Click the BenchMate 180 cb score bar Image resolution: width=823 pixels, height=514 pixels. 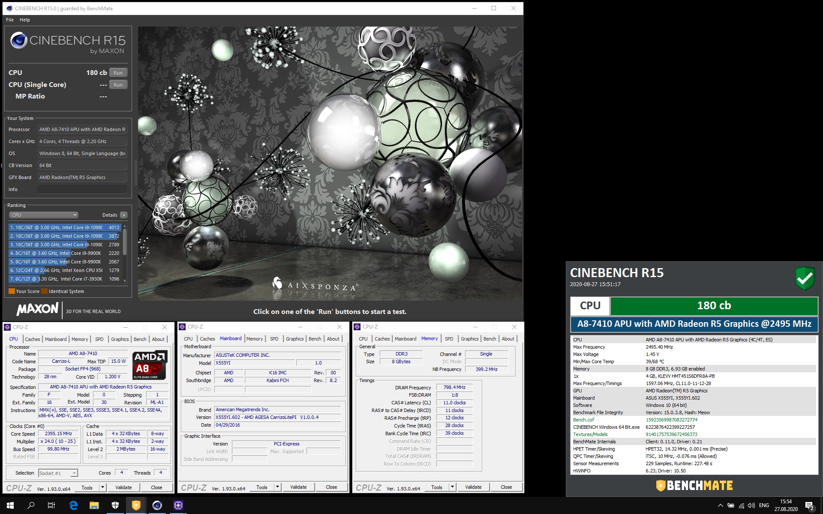tap(714, 306)
